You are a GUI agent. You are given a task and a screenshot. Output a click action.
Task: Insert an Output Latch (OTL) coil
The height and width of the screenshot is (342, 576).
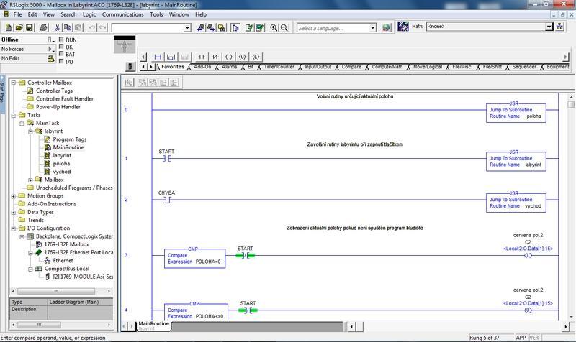[256, 57]
